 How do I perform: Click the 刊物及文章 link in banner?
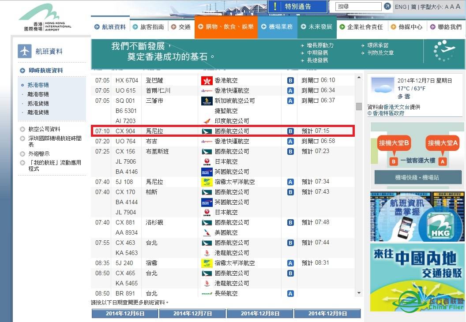pyautogui.click(x=380, y=53)
